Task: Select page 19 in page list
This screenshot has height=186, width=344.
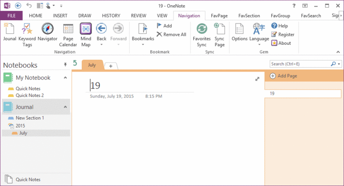Action: point(303,94)
